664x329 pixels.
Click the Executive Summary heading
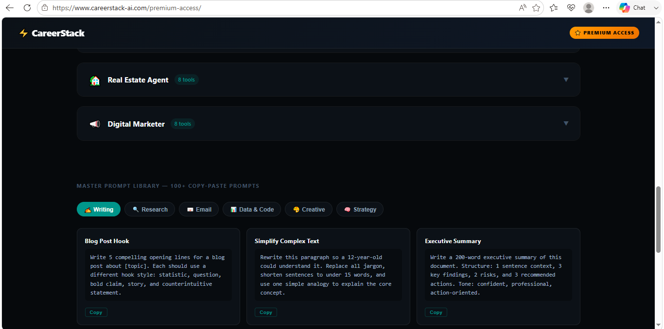pos(453,241)
